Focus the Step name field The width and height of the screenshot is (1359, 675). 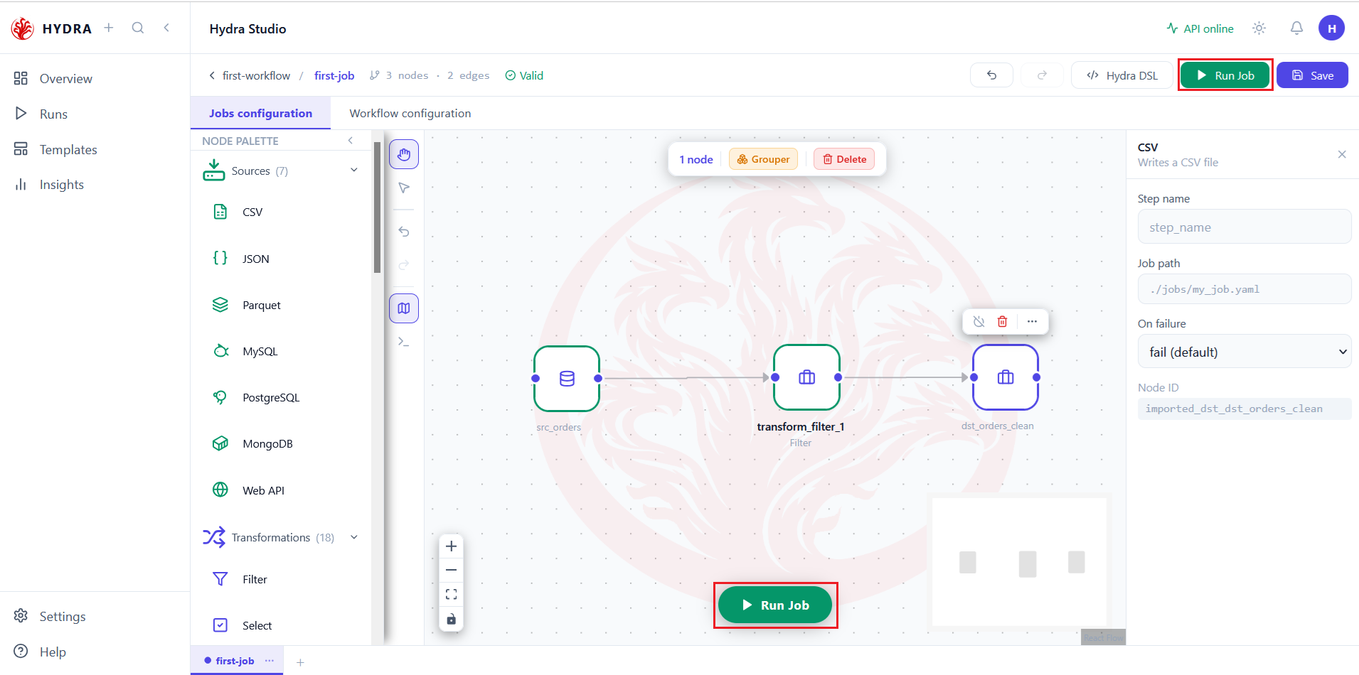click(1245, 227)
